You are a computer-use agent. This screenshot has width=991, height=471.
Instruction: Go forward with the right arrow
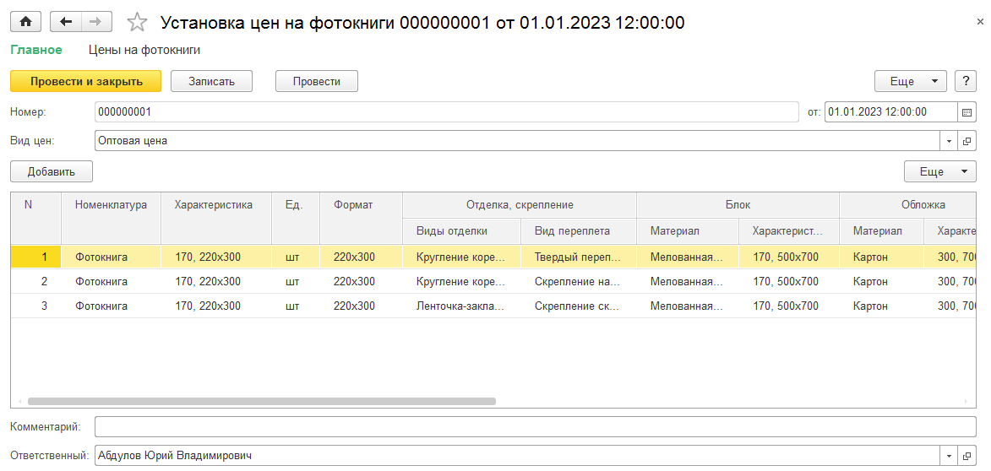pyautogui.click(x=96, y=22)
